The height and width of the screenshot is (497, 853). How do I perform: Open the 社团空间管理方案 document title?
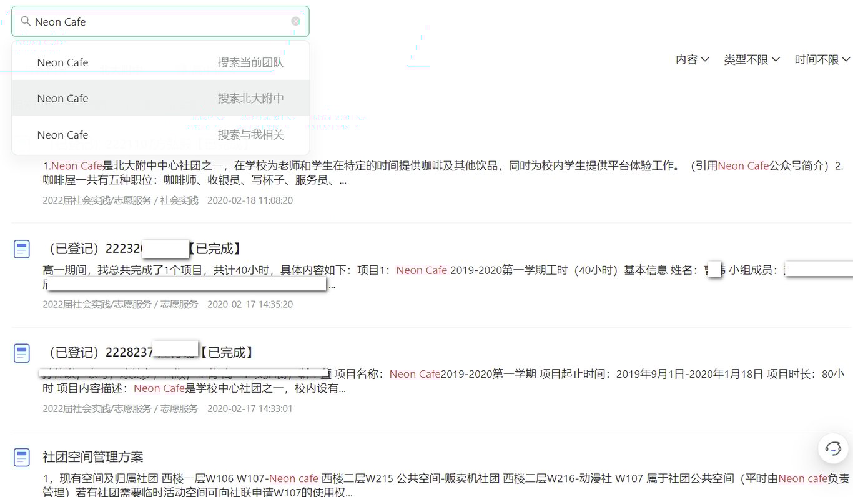pos(93,457)
